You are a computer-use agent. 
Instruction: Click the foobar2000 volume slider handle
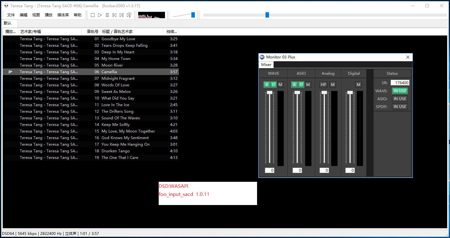(193, 15)
